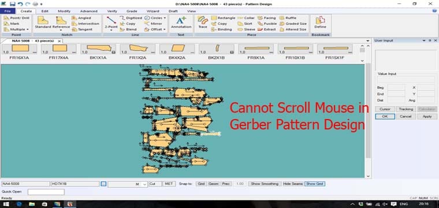Select the Tangent notch tool
Viewport: 439px width, 208px height.
coord(82,29)
